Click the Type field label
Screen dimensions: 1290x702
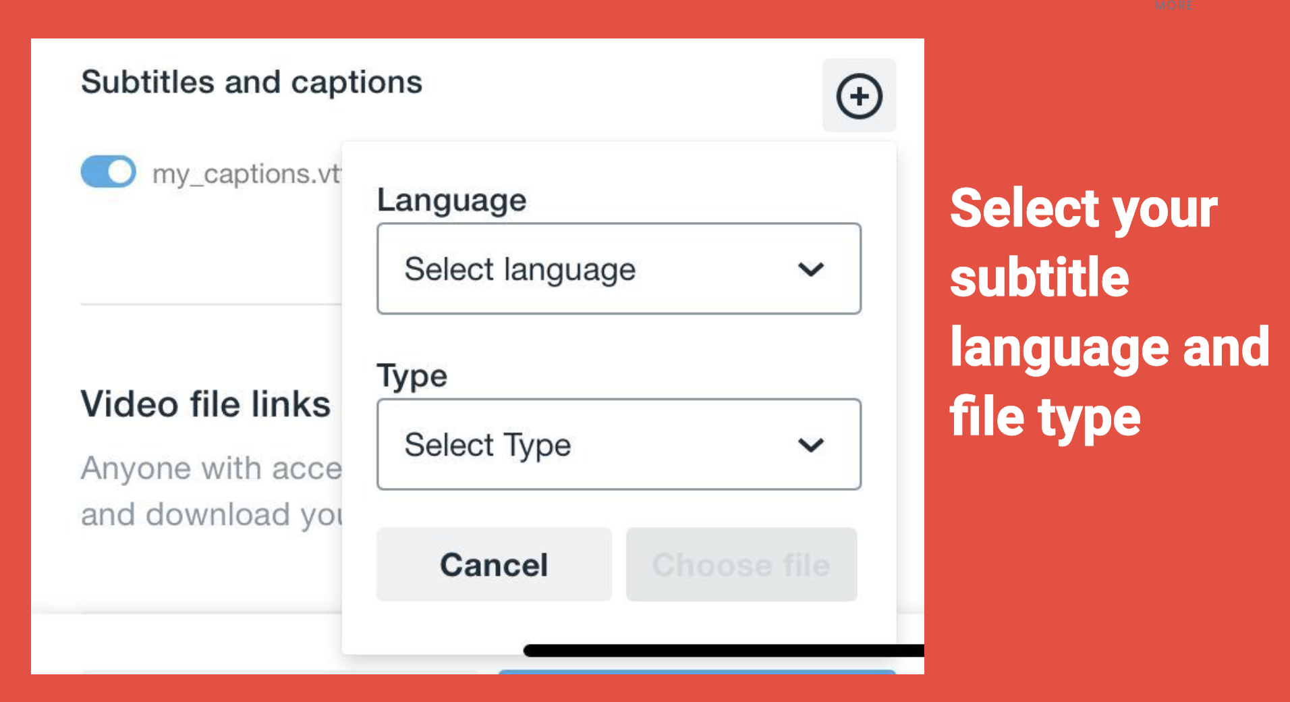point(412,376)
